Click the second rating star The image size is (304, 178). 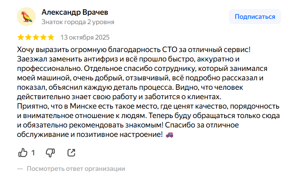(28, 37)
